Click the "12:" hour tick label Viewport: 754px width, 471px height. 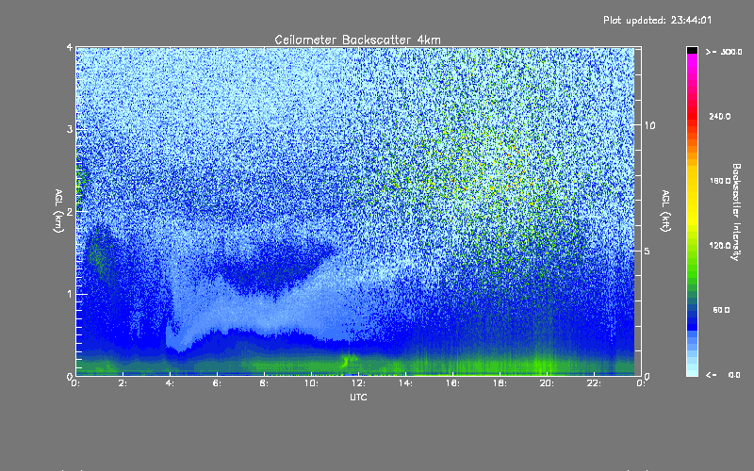coord(358,383)
